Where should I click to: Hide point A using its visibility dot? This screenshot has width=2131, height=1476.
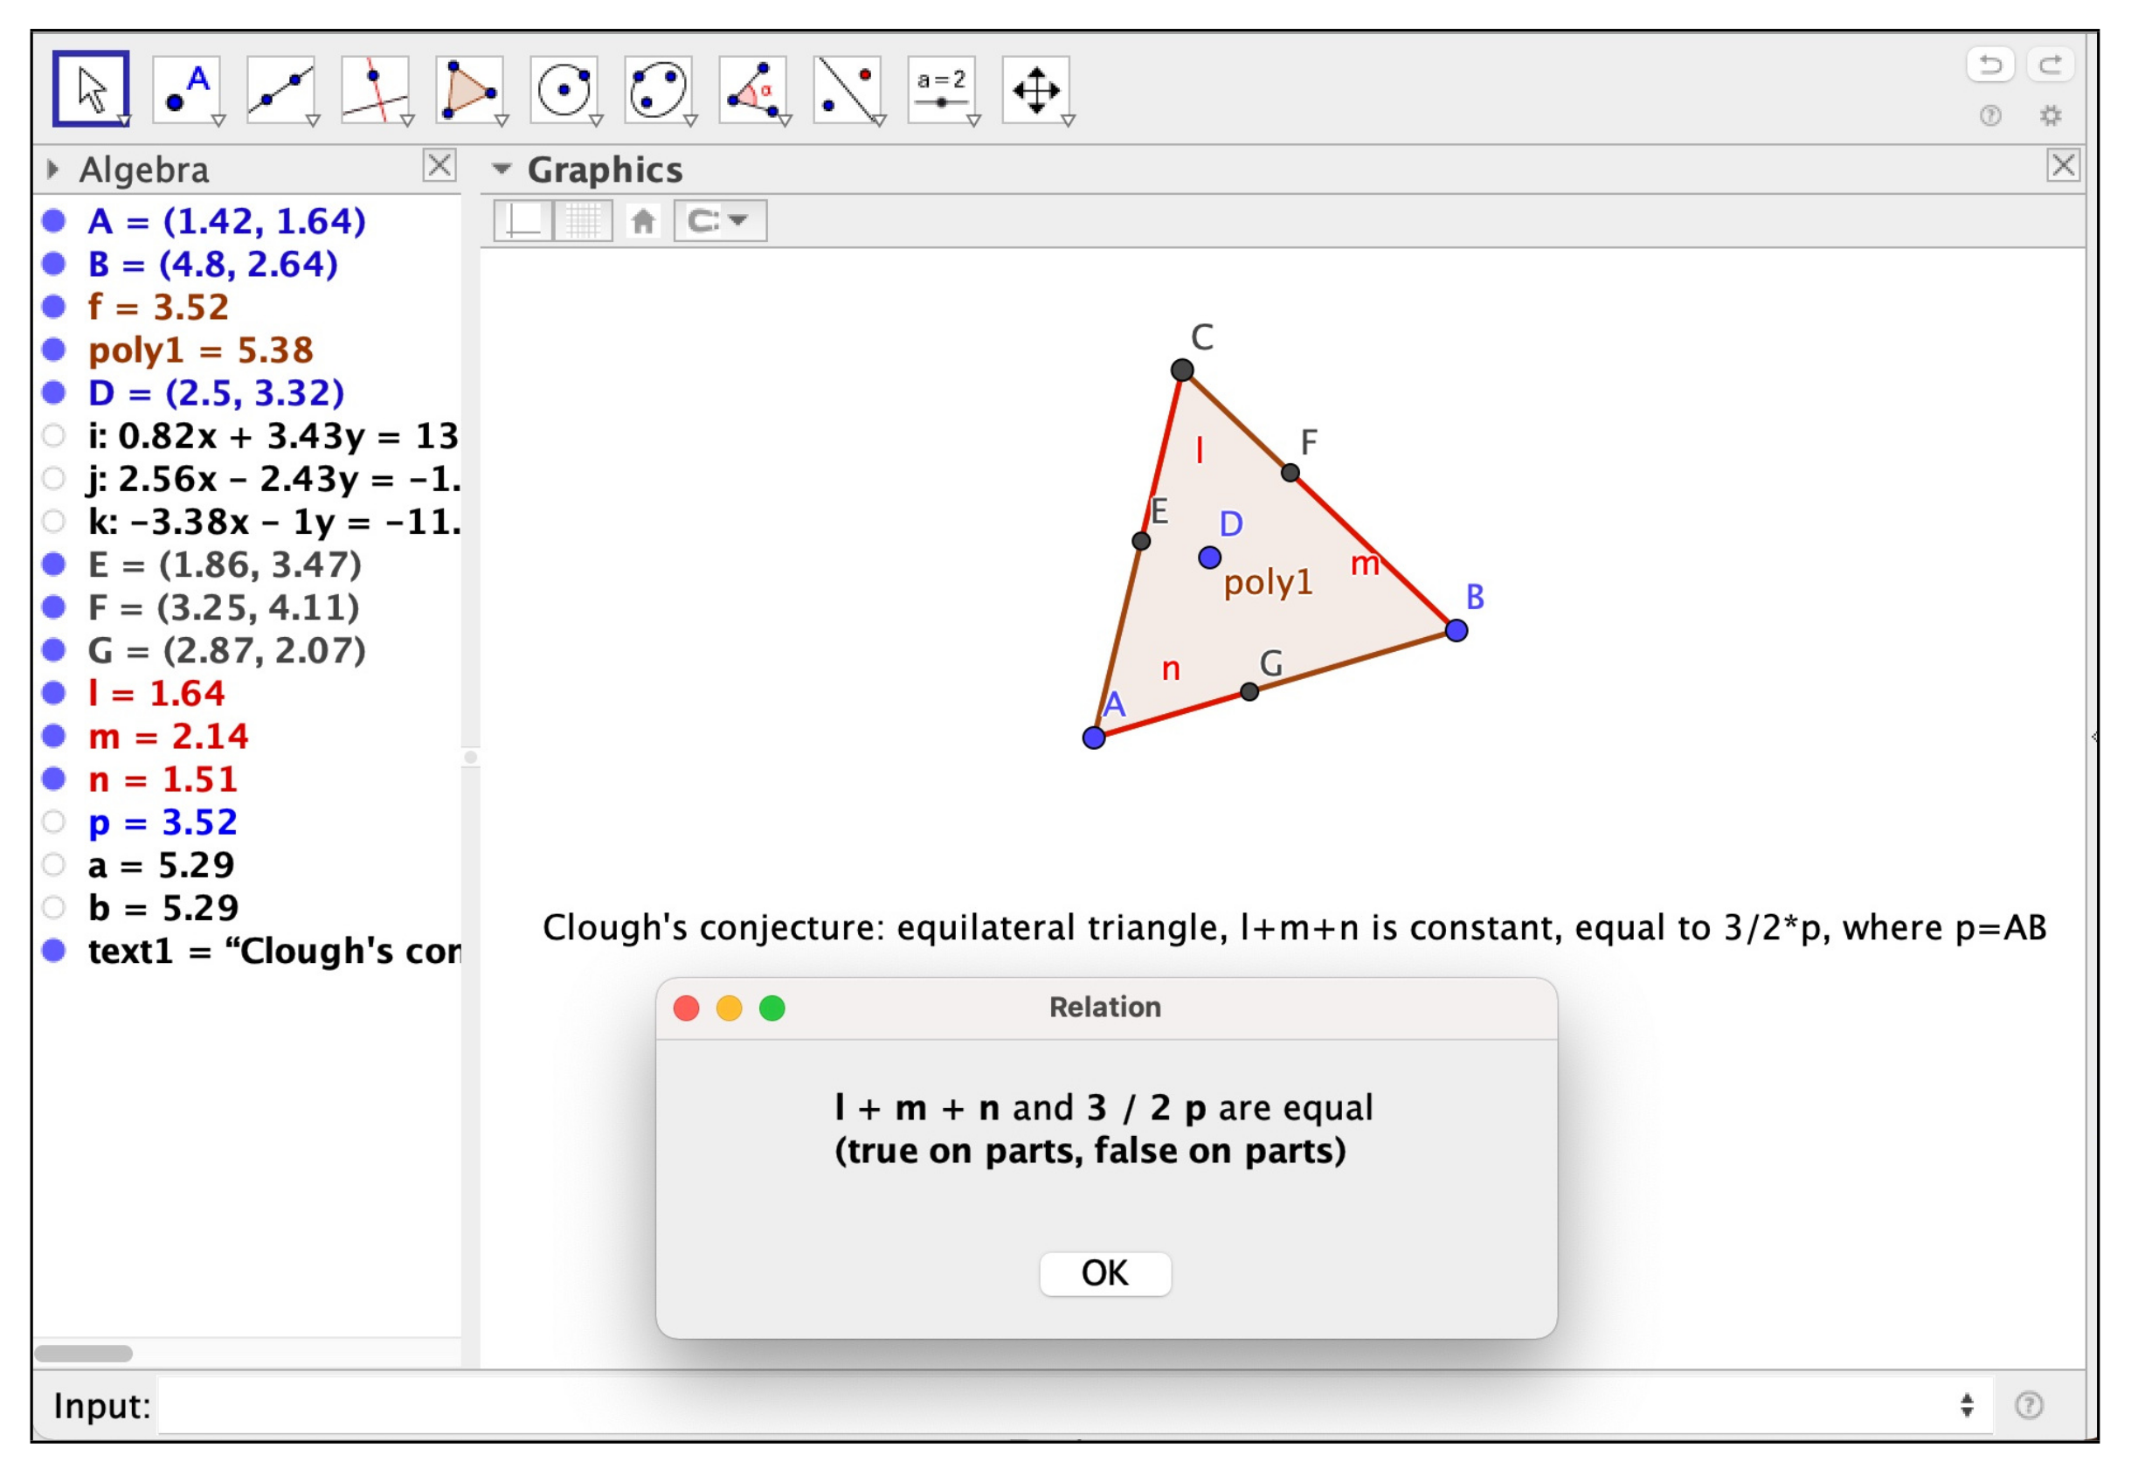point(52,221)
